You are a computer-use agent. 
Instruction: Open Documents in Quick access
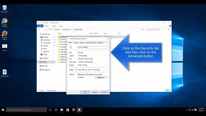(46, 43)
